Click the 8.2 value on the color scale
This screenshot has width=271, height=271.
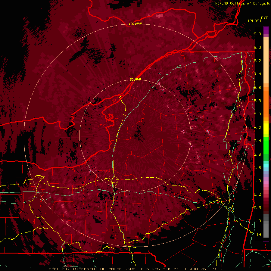click(257, 61)
